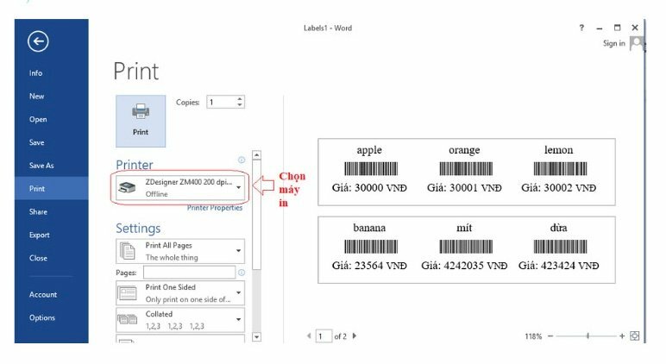
Task: Click the settings scrollbar down arrow
Action: coord(256,337)
